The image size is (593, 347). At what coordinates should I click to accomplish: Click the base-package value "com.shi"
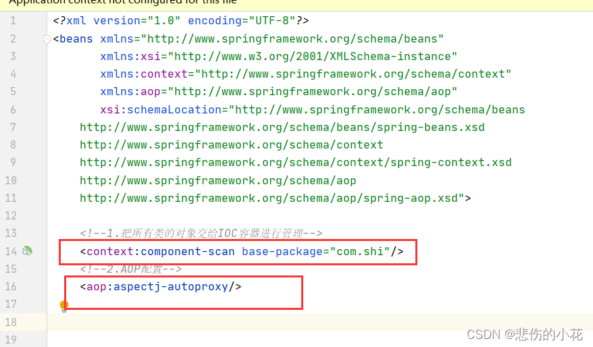click(360, 252)
